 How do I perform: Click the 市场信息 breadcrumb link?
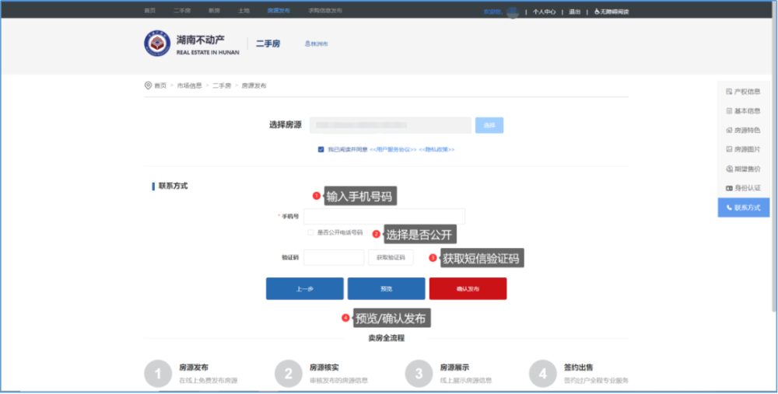[x=190, y=85]
